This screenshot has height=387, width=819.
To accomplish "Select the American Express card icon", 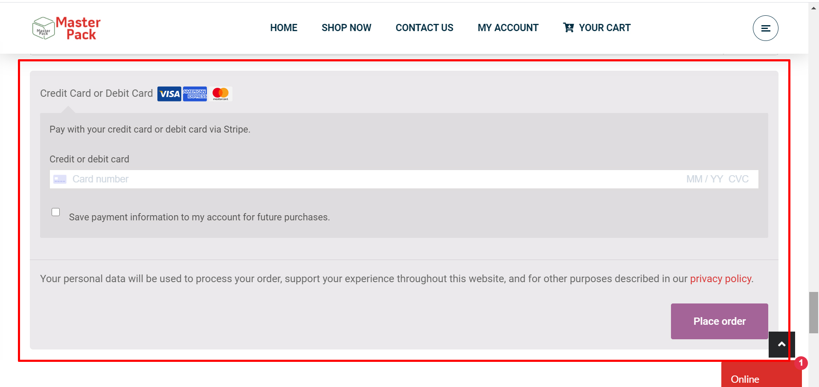I will (195, 93).
